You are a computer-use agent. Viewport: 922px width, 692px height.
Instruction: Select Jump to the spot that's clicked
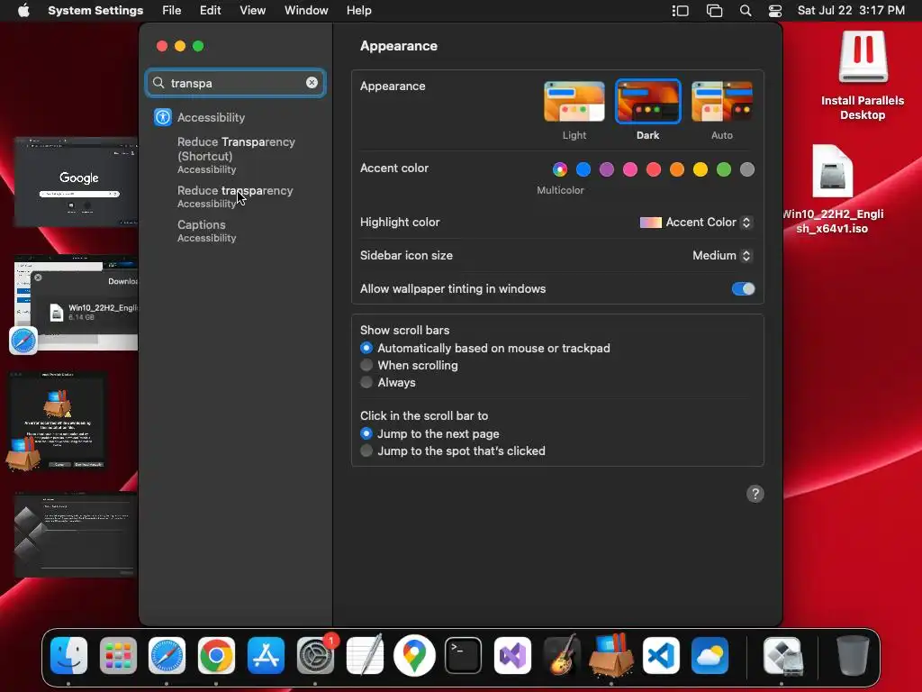(366, 451)
